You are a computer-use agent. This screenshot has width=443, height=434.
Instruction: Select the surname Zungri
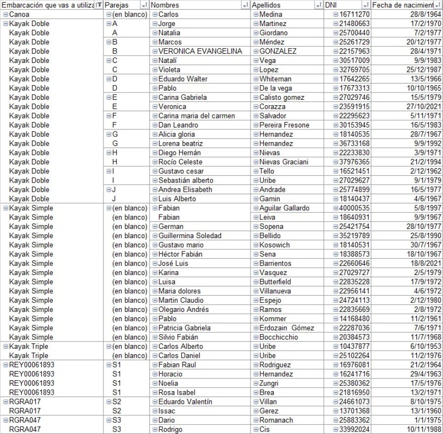click(287, 383)
